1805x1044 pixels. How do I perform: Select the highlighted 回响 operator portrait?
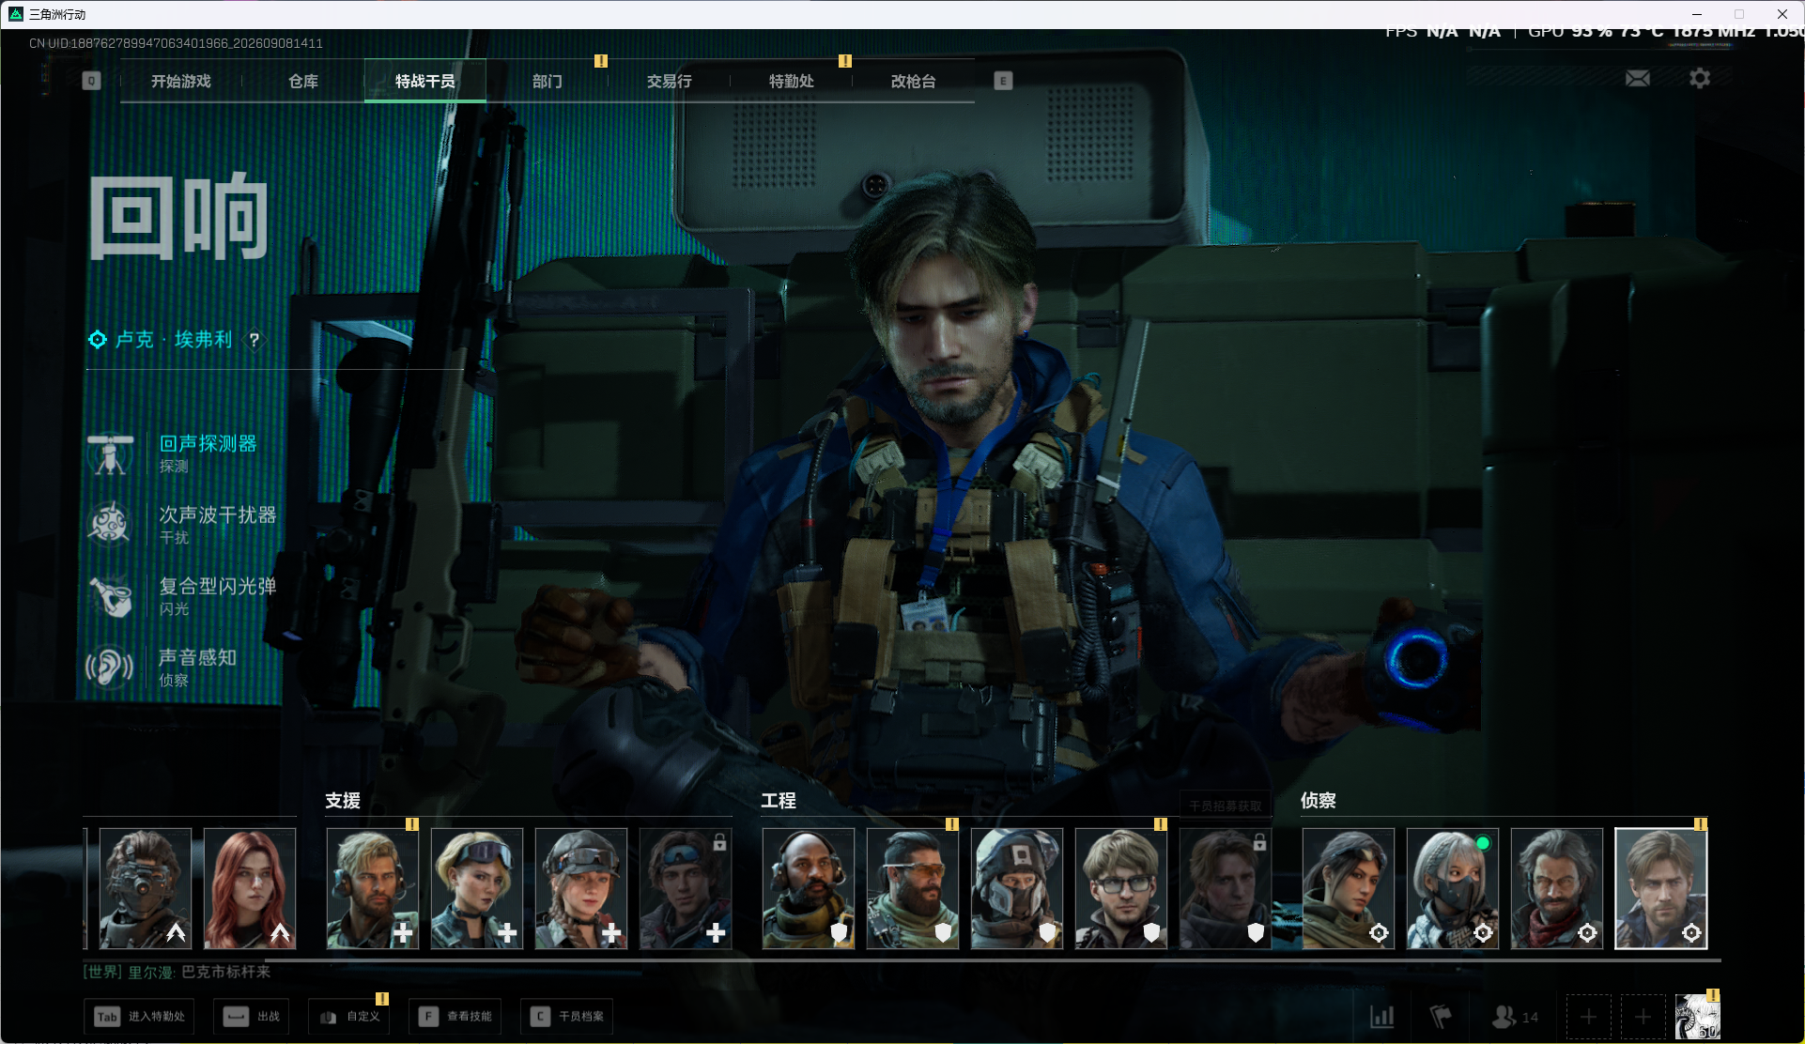(x=1661, y=888)
